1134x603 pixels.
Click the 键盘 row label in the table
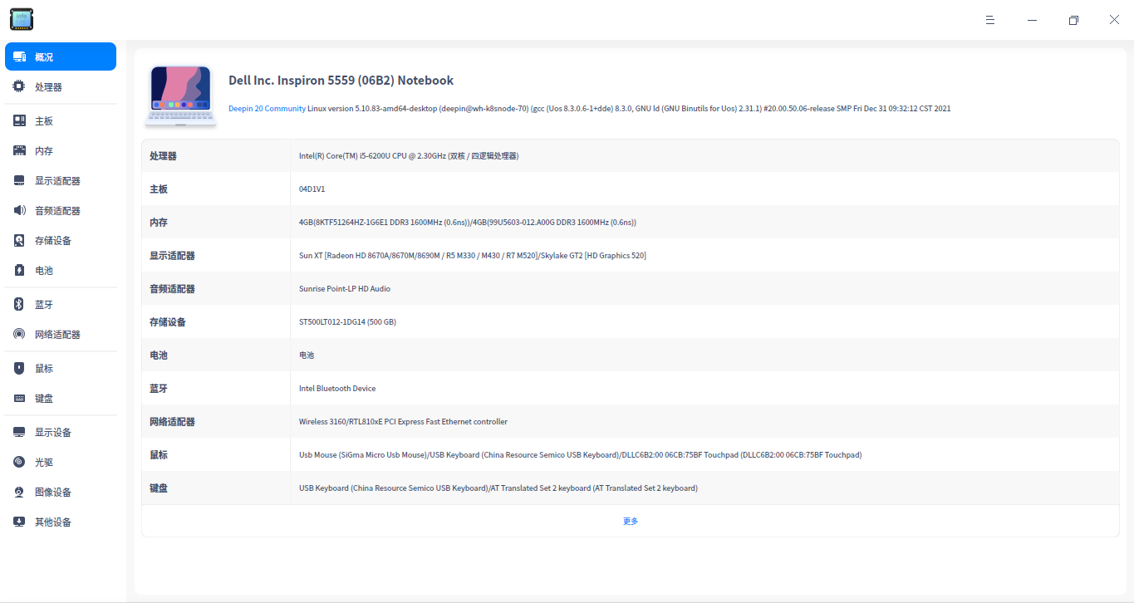click(x=159, y=488)
